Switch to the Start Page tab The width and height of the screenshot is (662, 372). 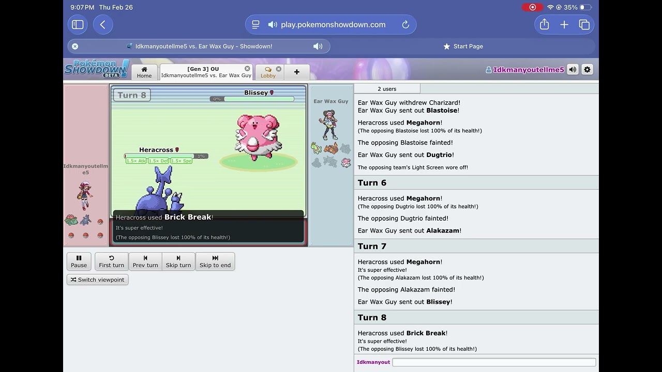pos(463,46)
